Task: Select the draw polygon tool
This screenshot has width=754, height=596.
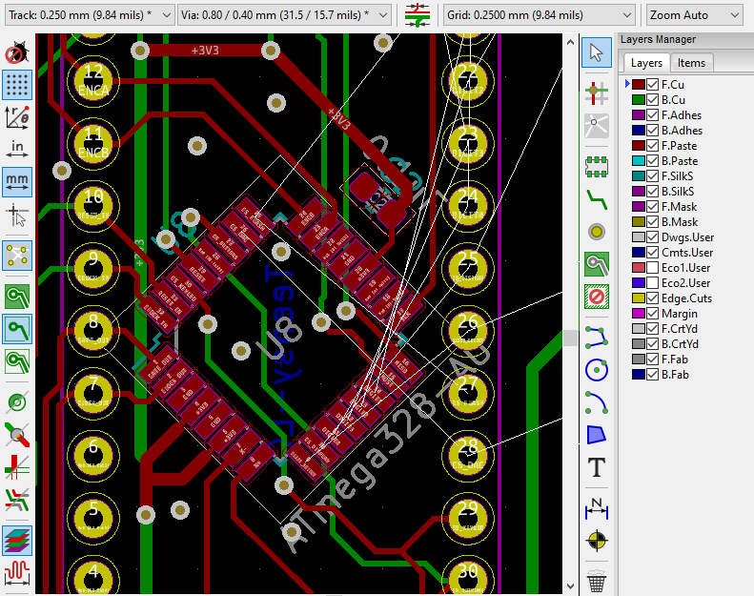Action: point(597,435)
